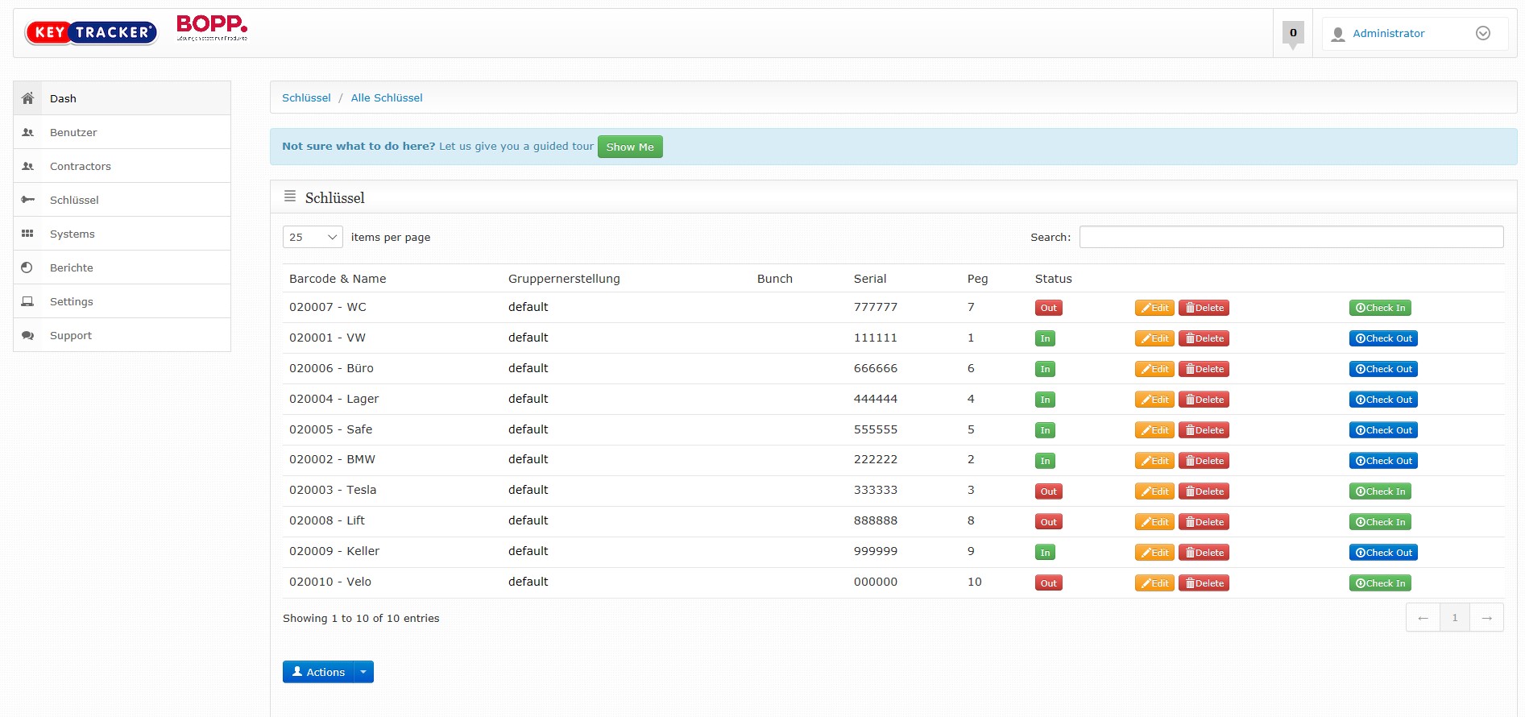Open Contractors menu item
Viewport: 1525px width, 717px height.
coord(122,166)
